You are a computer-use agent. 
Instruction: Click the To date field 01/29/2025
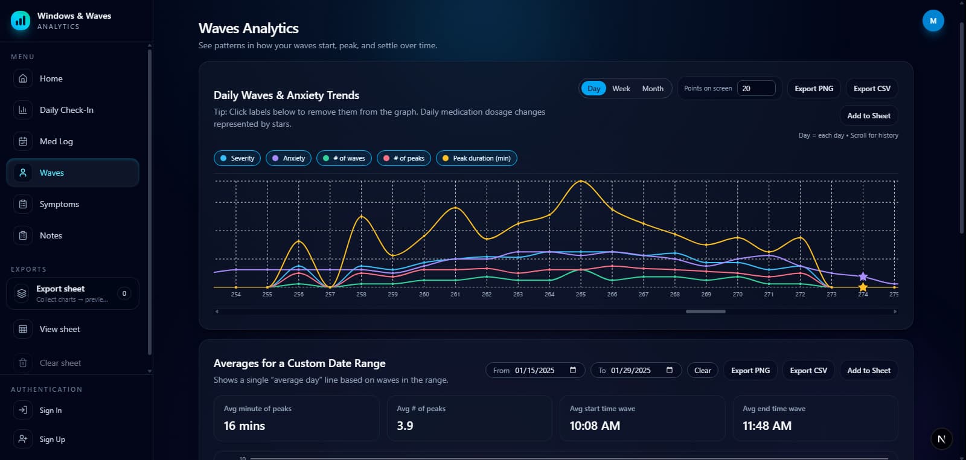coord(636,370)
